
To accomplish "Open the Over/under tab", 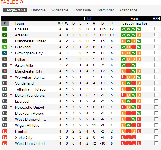I will (x=105, y=10).
